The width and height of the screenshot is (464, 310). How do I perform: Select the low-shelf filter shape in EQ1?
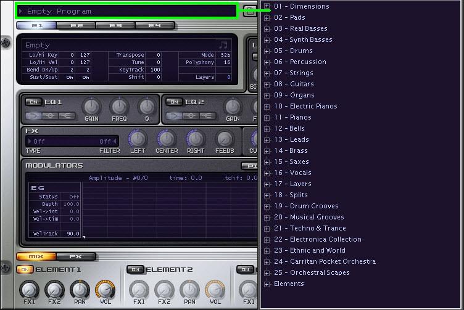point(35,116)
